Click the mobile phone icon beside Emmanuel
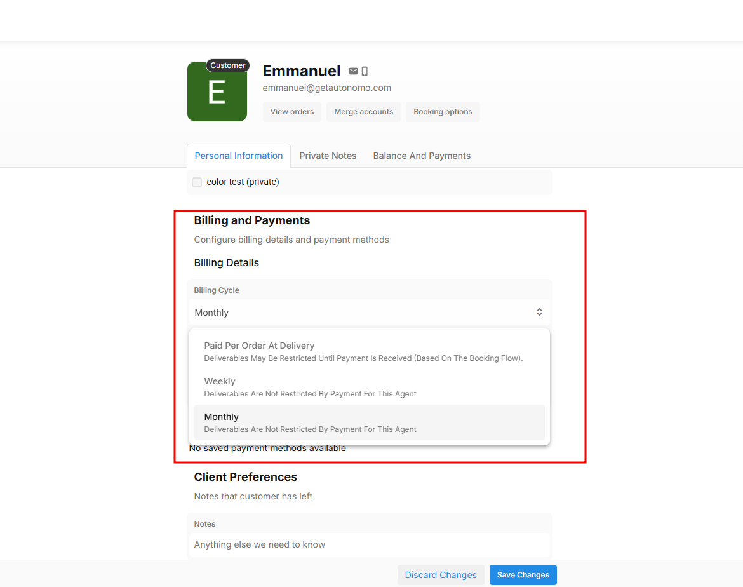This screenshot has width=743, height=587. pos(365,71)
